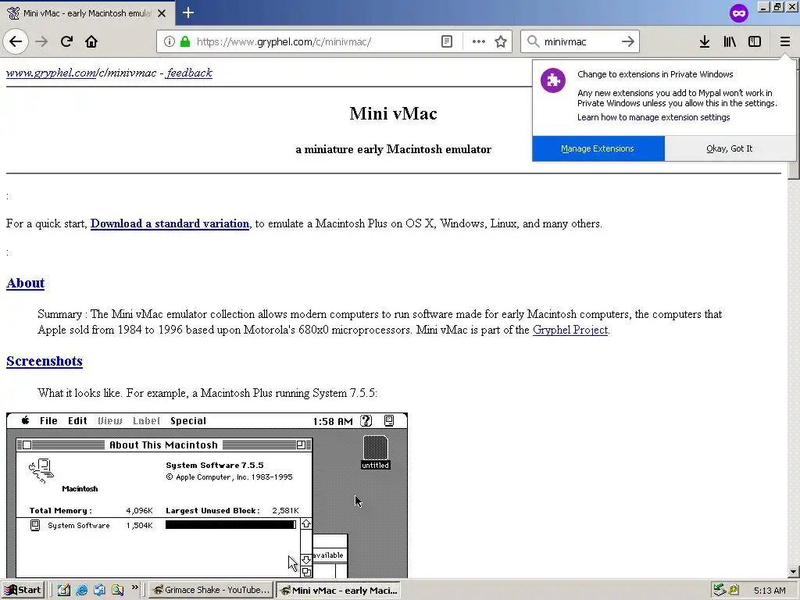This screenshot has width=800, height=600.
Task: Show the sidebar panel
Action: click(x=755, y=41)
